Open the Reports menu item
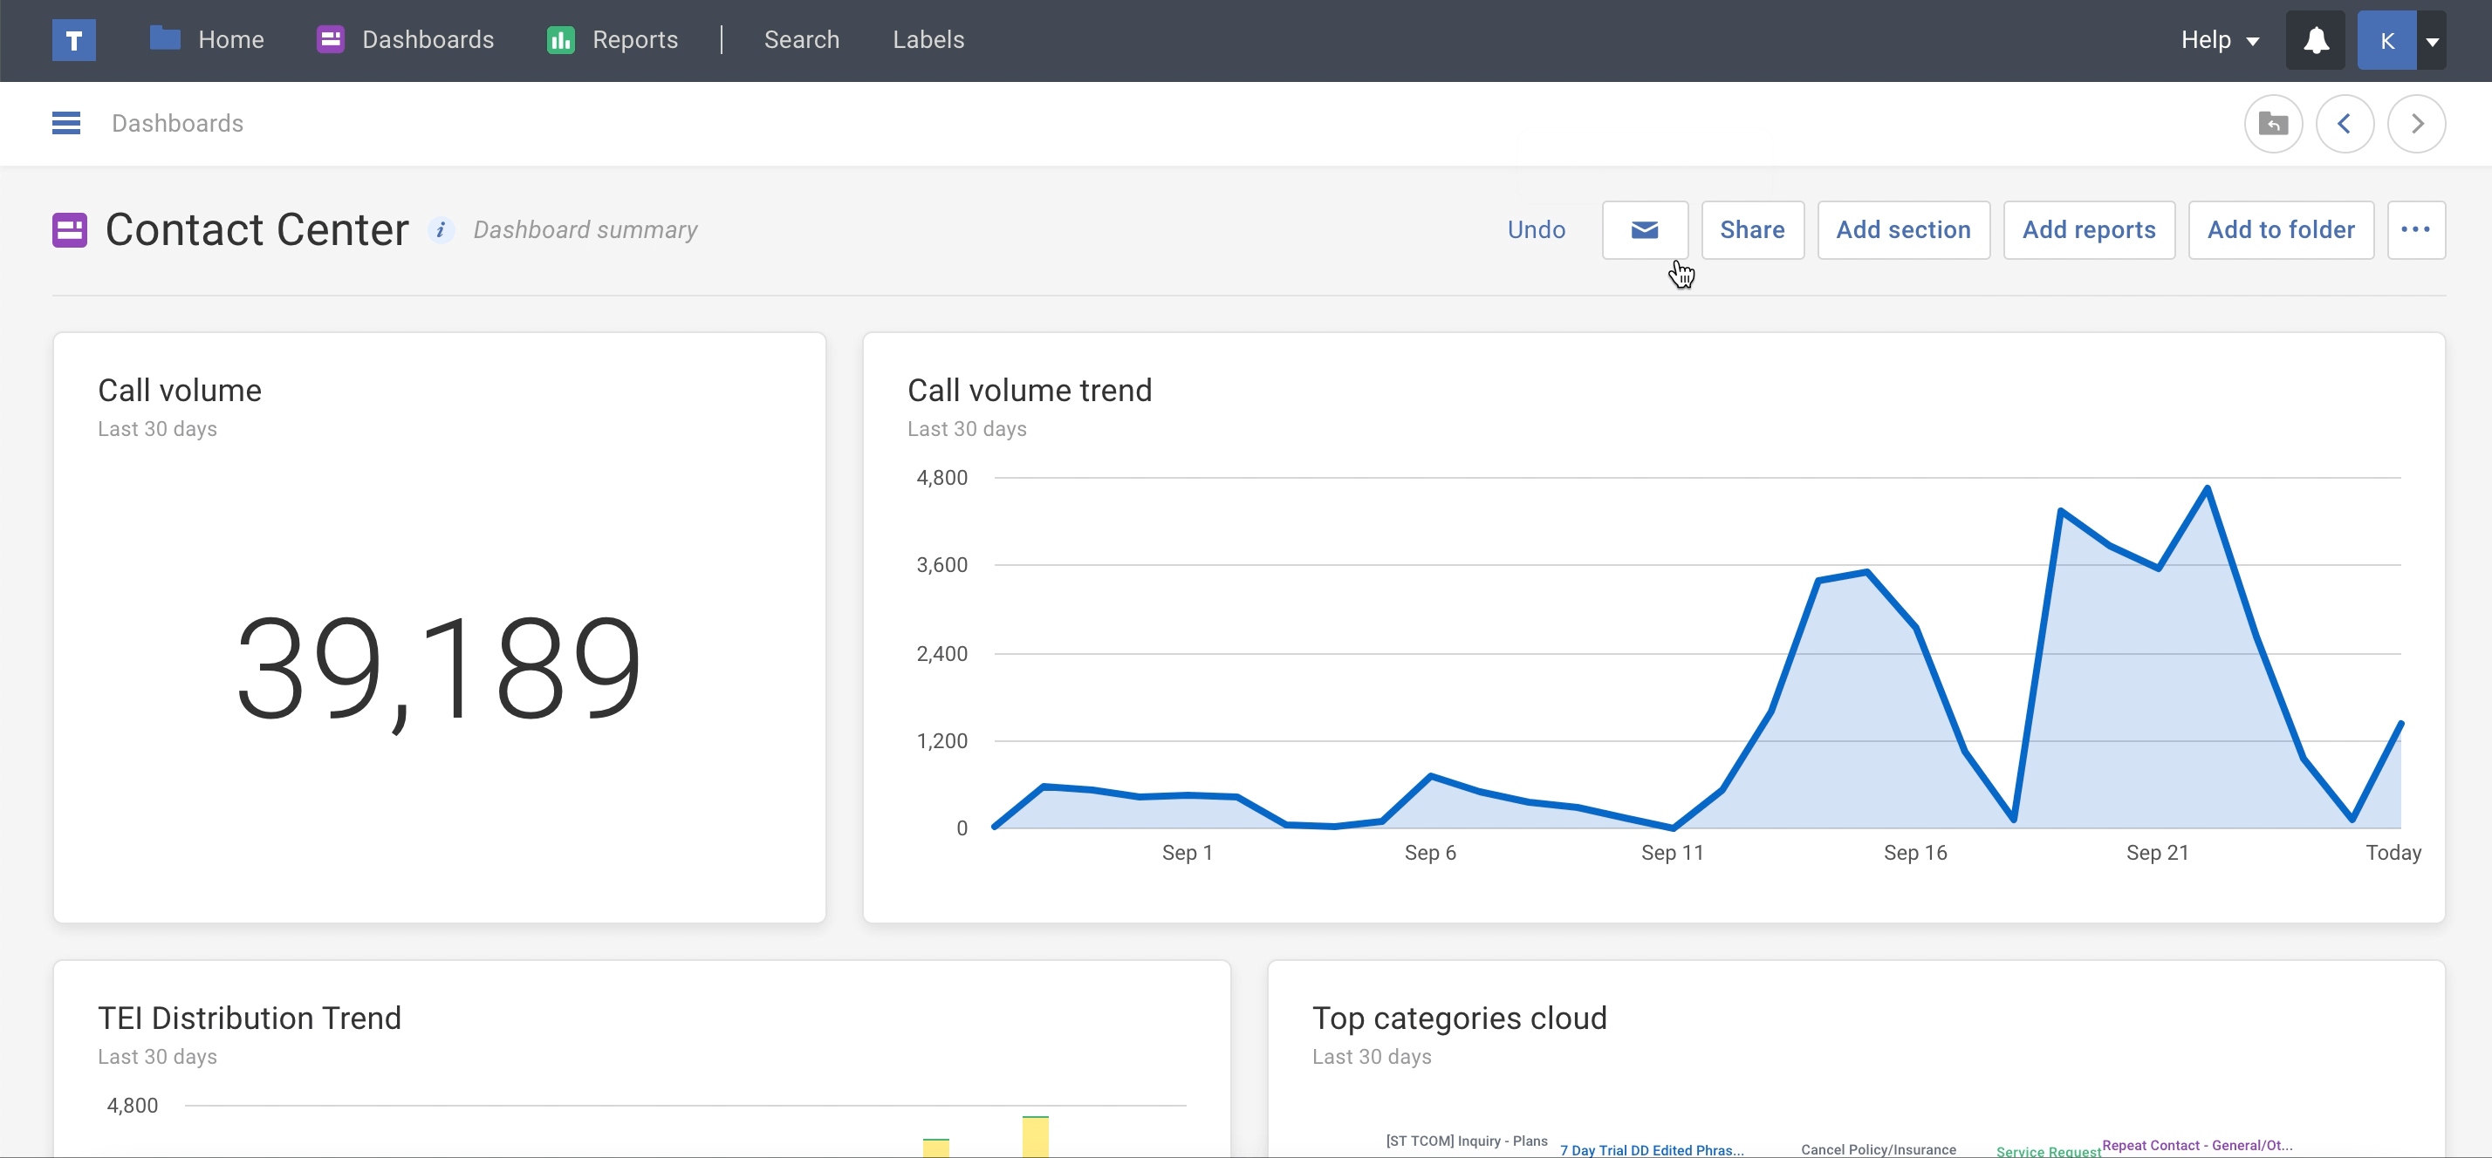The height and width of the screenshot is (1158, 2492). [613, 41]
